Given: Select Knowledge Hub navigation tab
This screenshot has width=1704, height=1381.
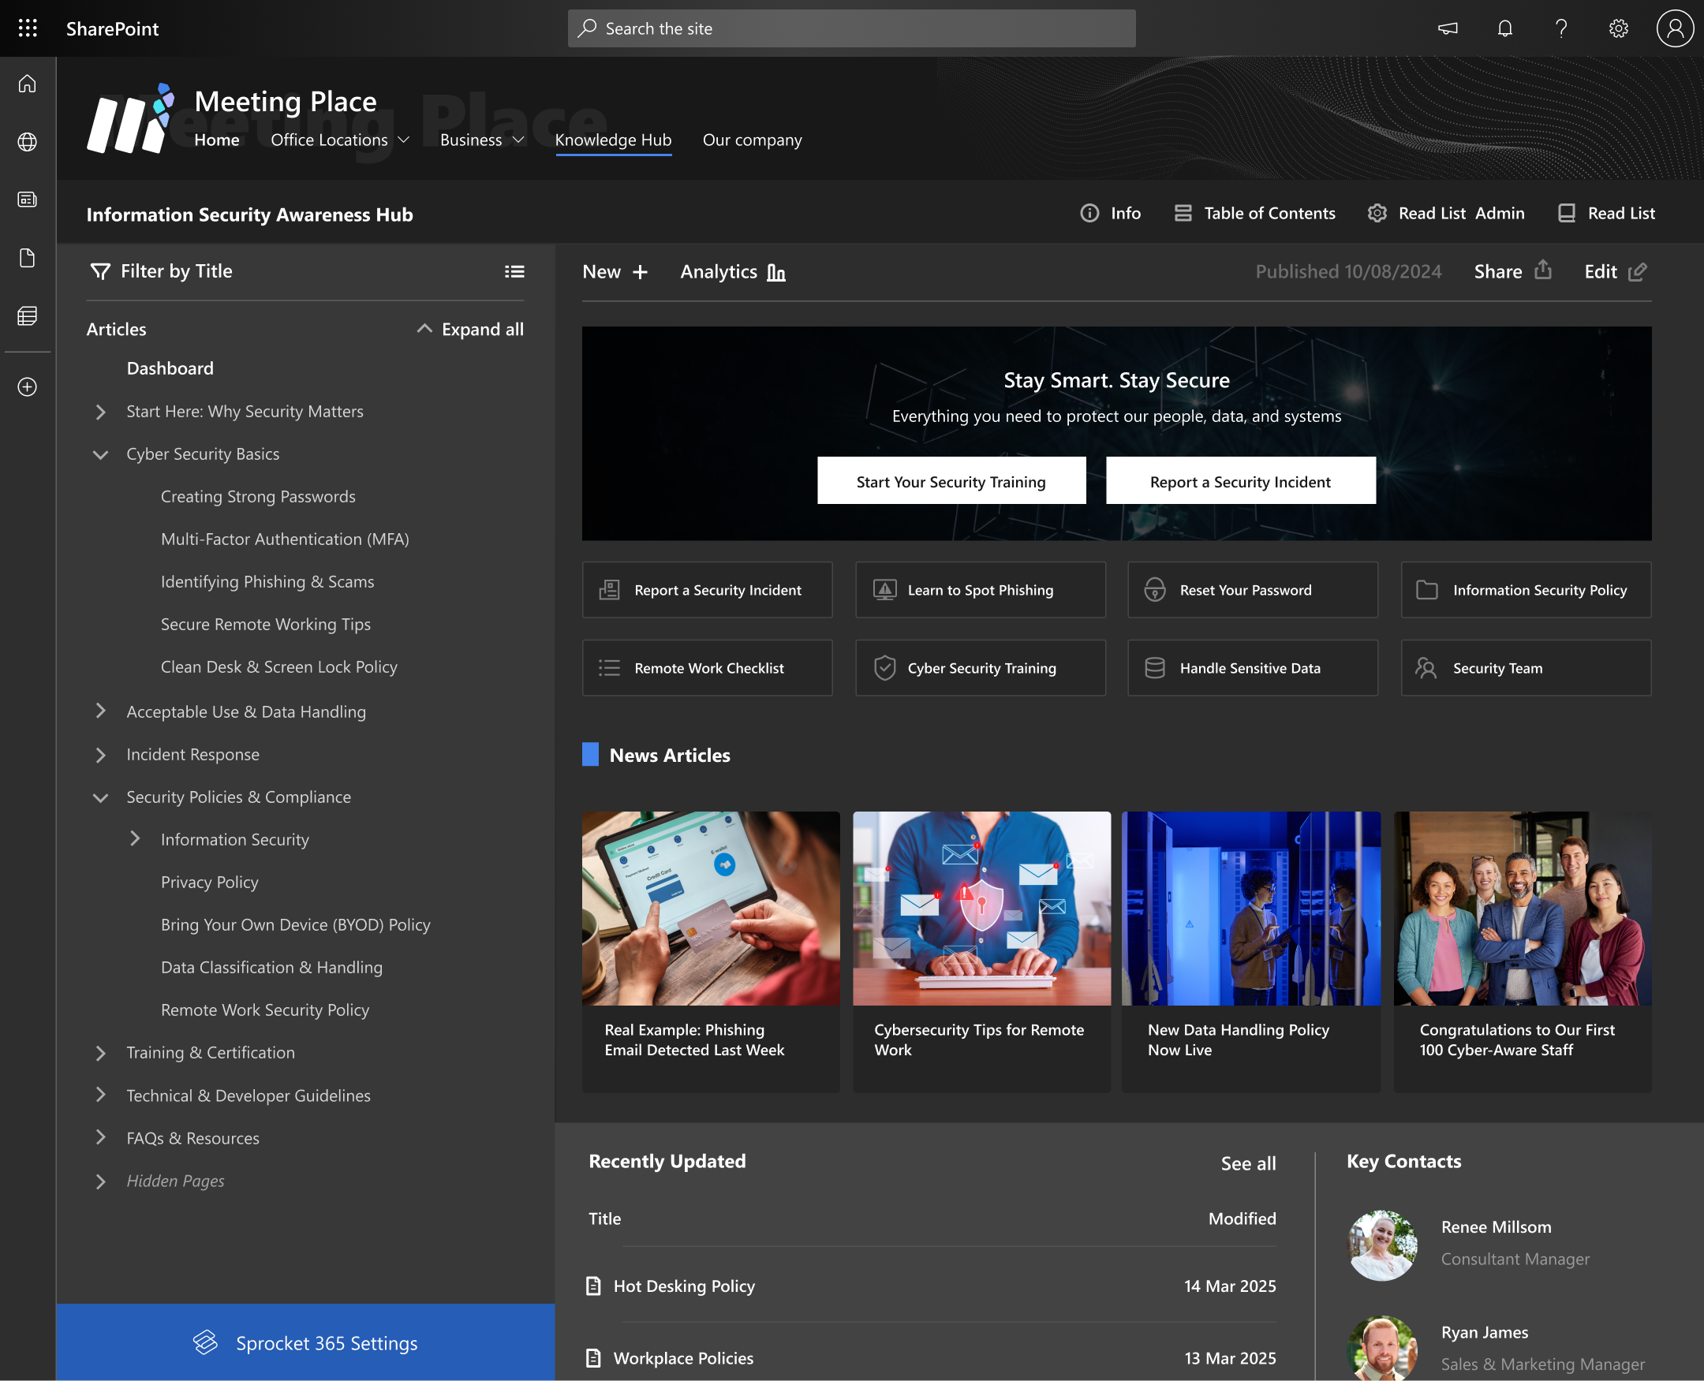Looking at the screenshot, I should coord(613,140).
